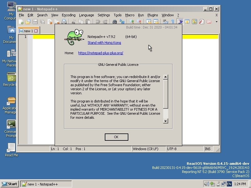This screenshot has height=188, width=251.
Task: Click the licence scrollbar up arrow
Action: 166,77
